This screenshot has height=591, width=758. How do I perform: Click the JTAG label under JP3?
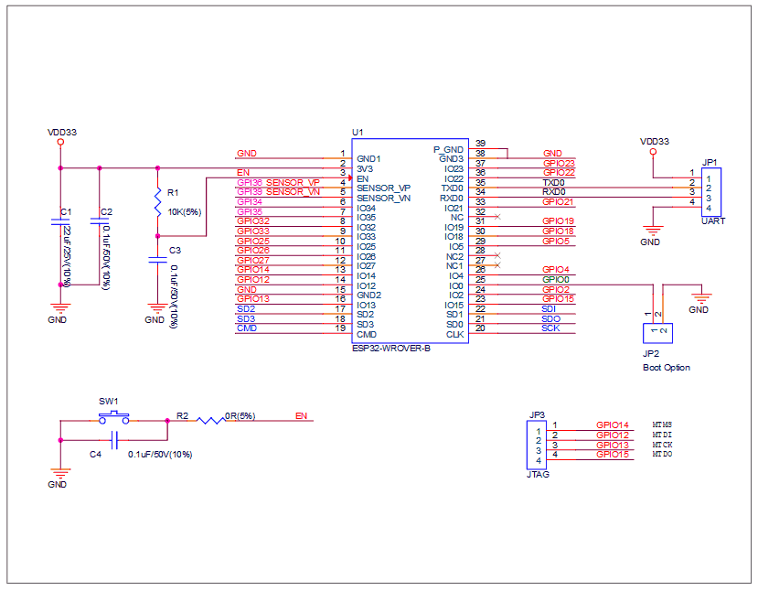point(538,475)
